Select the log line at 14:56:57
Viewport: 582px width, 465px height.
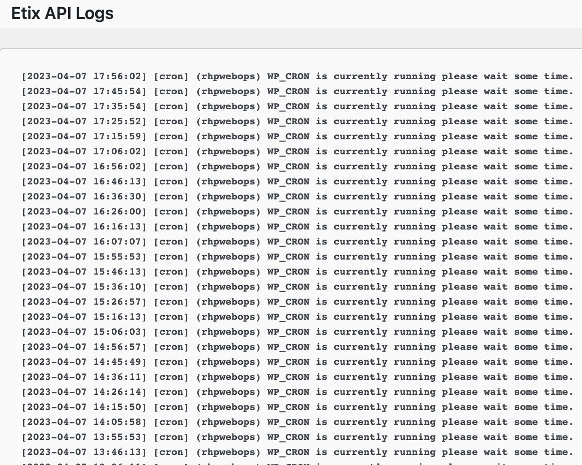pos(297,347)
